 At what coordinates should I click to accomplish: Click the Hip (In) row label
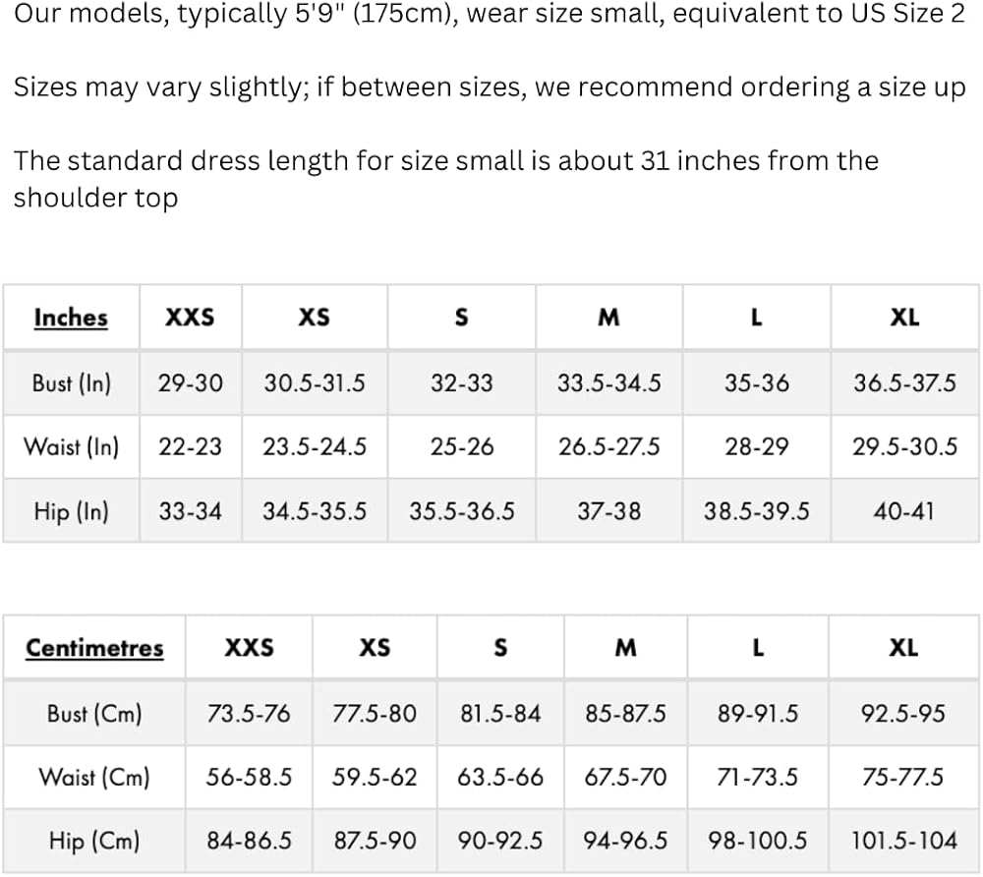71,511
